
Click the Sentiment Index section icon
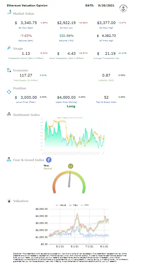9,114
